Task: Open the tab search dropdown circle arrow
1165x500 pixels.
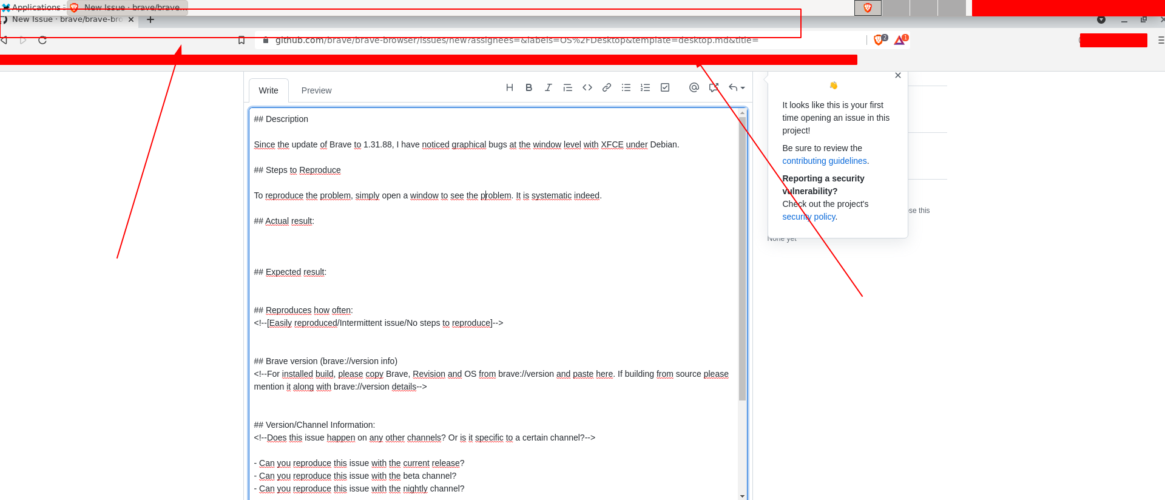Action: pos(1101,19)
